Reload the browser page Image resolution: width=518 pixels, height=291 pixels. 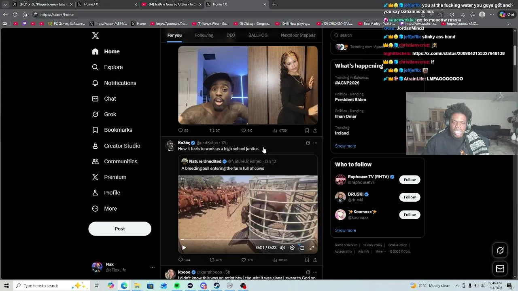[15, 15]
